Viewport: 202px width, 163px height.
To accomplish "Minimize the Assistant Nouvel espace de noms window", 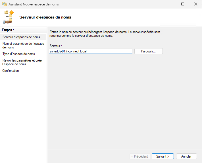I will [x=170, y=4].
